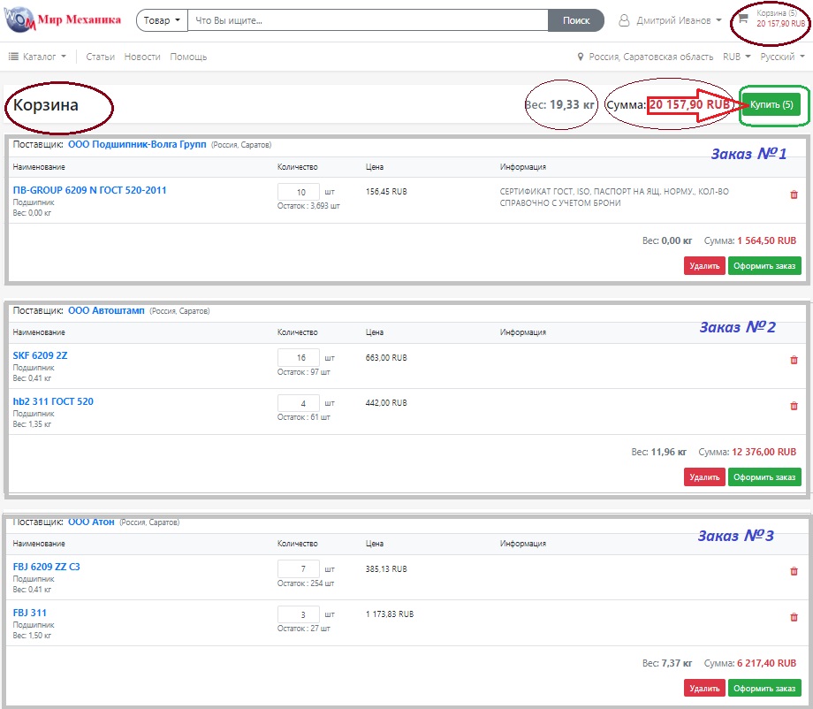Select price 1 173,83 RUB
This screenshot has width=813, height=709.
click(390, 614)
